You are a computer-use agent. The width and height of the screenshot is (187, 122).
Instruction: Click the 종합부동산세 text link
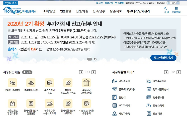pos(160,81)
